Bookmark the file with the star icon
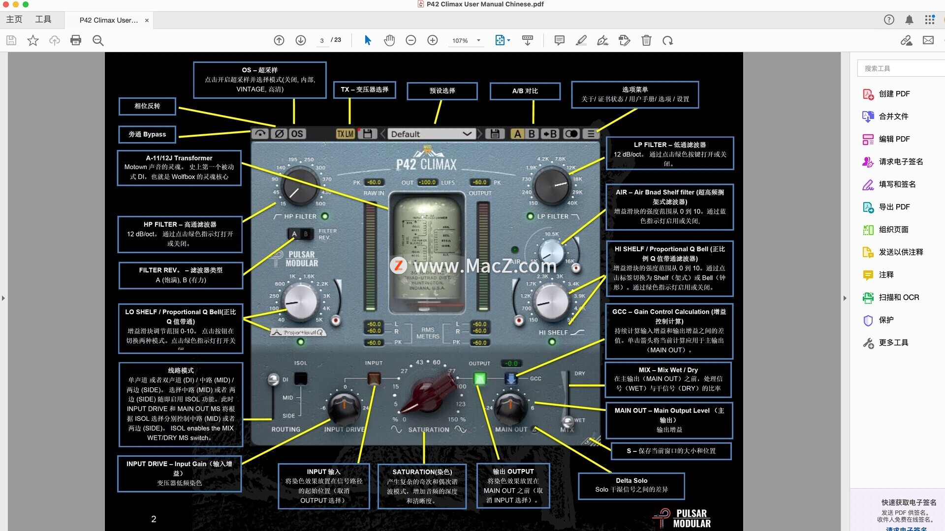Screen dimensions: 945x531 [33, 40]
